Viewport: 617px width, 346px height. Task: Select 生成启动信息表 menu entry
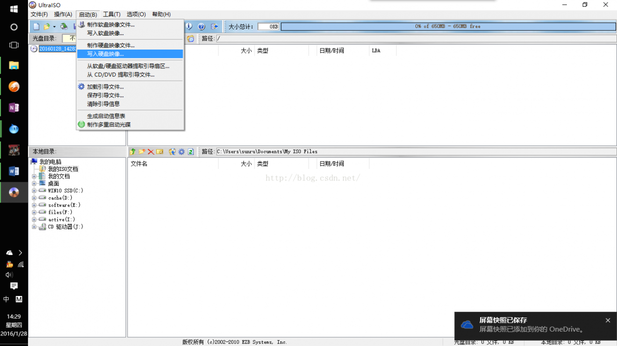(x=106, y=116)
